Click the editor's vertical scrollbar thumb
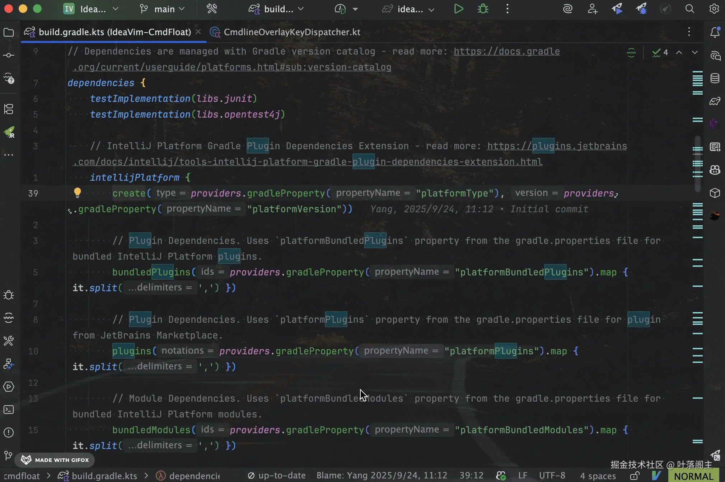 (x=697, y=163)
